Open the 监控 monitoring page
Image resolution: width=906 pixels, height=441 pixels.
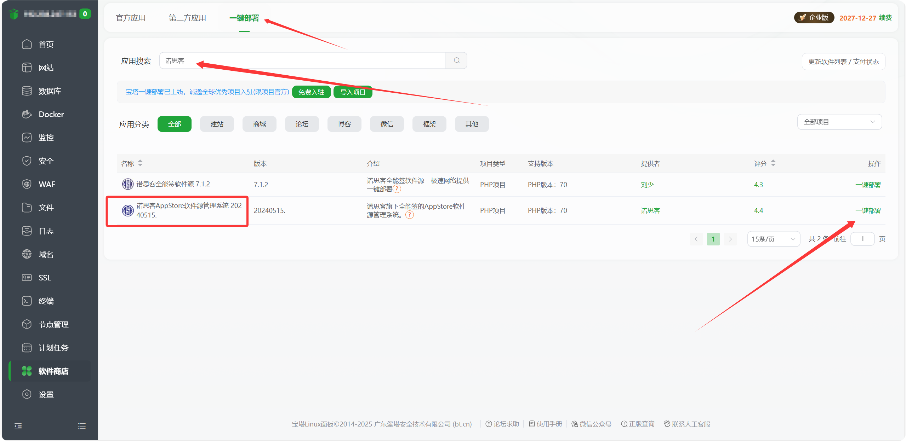(x=46, y=137)
